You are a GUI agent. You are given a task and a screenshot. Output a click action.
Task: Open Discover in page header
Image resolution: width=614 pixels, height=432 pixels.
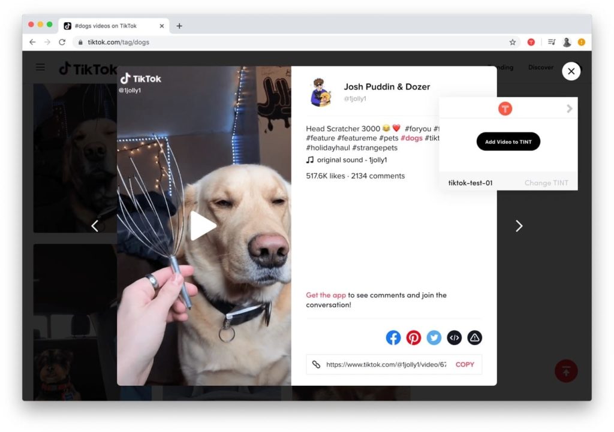point(541,67)
